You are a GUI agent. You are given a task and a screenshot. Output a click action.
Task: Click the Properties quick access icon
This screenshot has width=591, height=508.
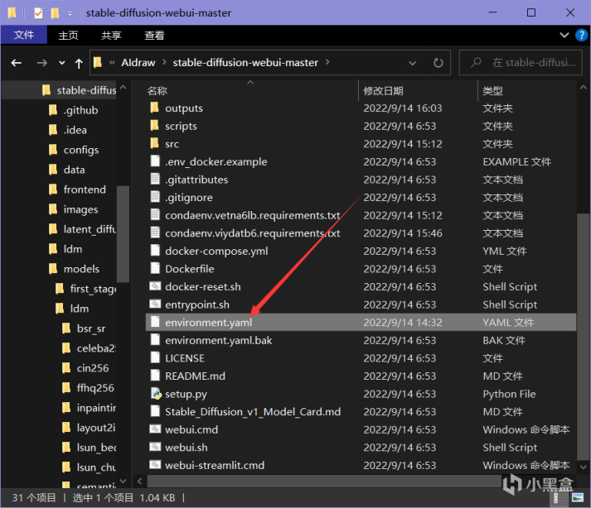[38, 13]
